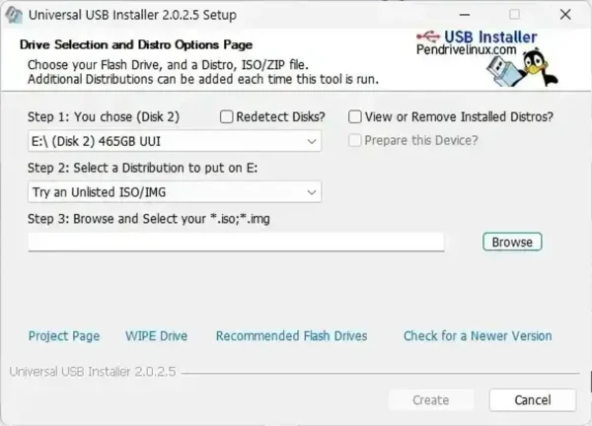
Task: Click the Universal USB Installer title bar icon
Action: [x=14, y=15]
